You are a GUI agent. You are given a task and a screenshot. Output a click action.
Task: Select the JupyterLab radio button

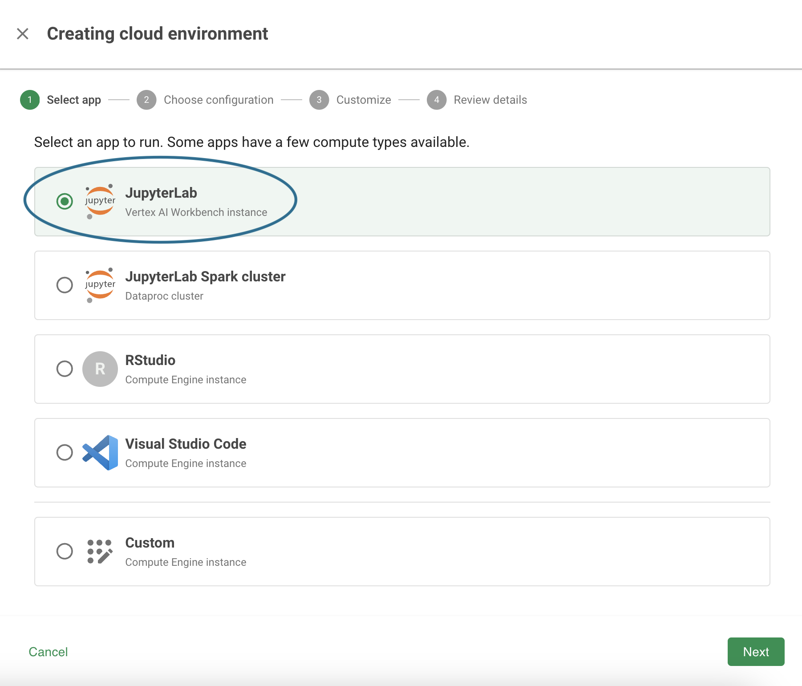pyautogui.click(x=65, y=201)
